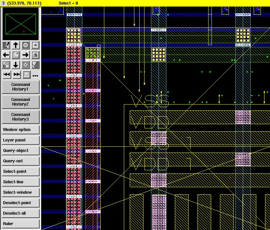Click the dotted rectangle icon in bottom row

(x=26, y=74)
